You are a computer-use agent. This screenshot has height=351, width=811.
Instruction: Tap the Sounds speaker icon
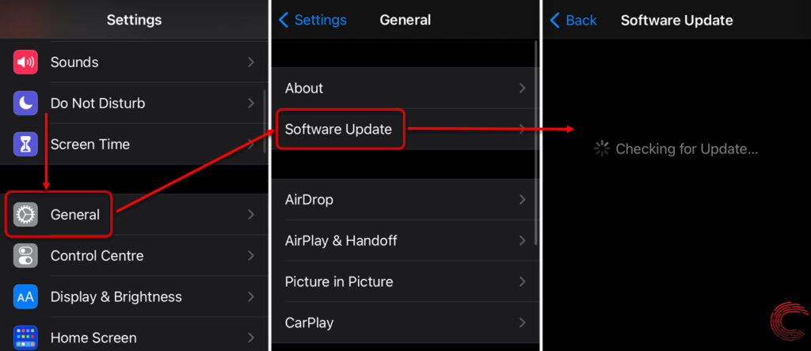coord(25,62)
